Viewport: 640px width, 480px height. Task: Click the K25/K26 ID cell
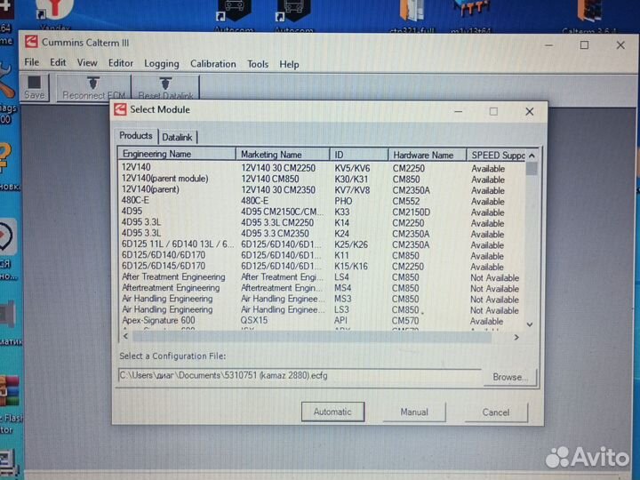click(351, 245)
